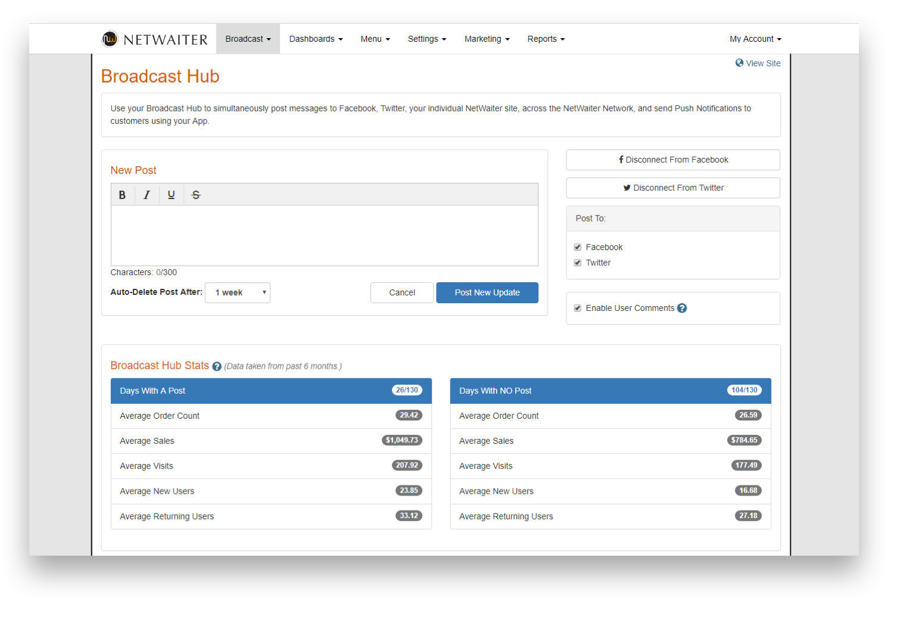Viewport: 897px width, 623px height.
Task: Toggle strikethrough formatting in New Post editor
Action: (196, 195)
